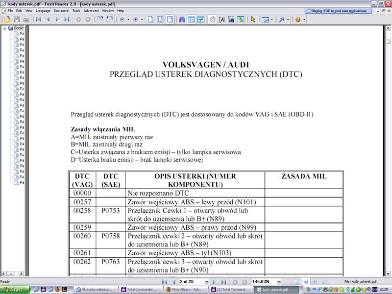Set view to Actual Size page icon
Viewport: 392px width, 294px height.
[151, 19]
